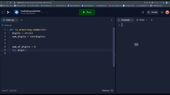Click the cloud sync status icon

tap(47, 12)
